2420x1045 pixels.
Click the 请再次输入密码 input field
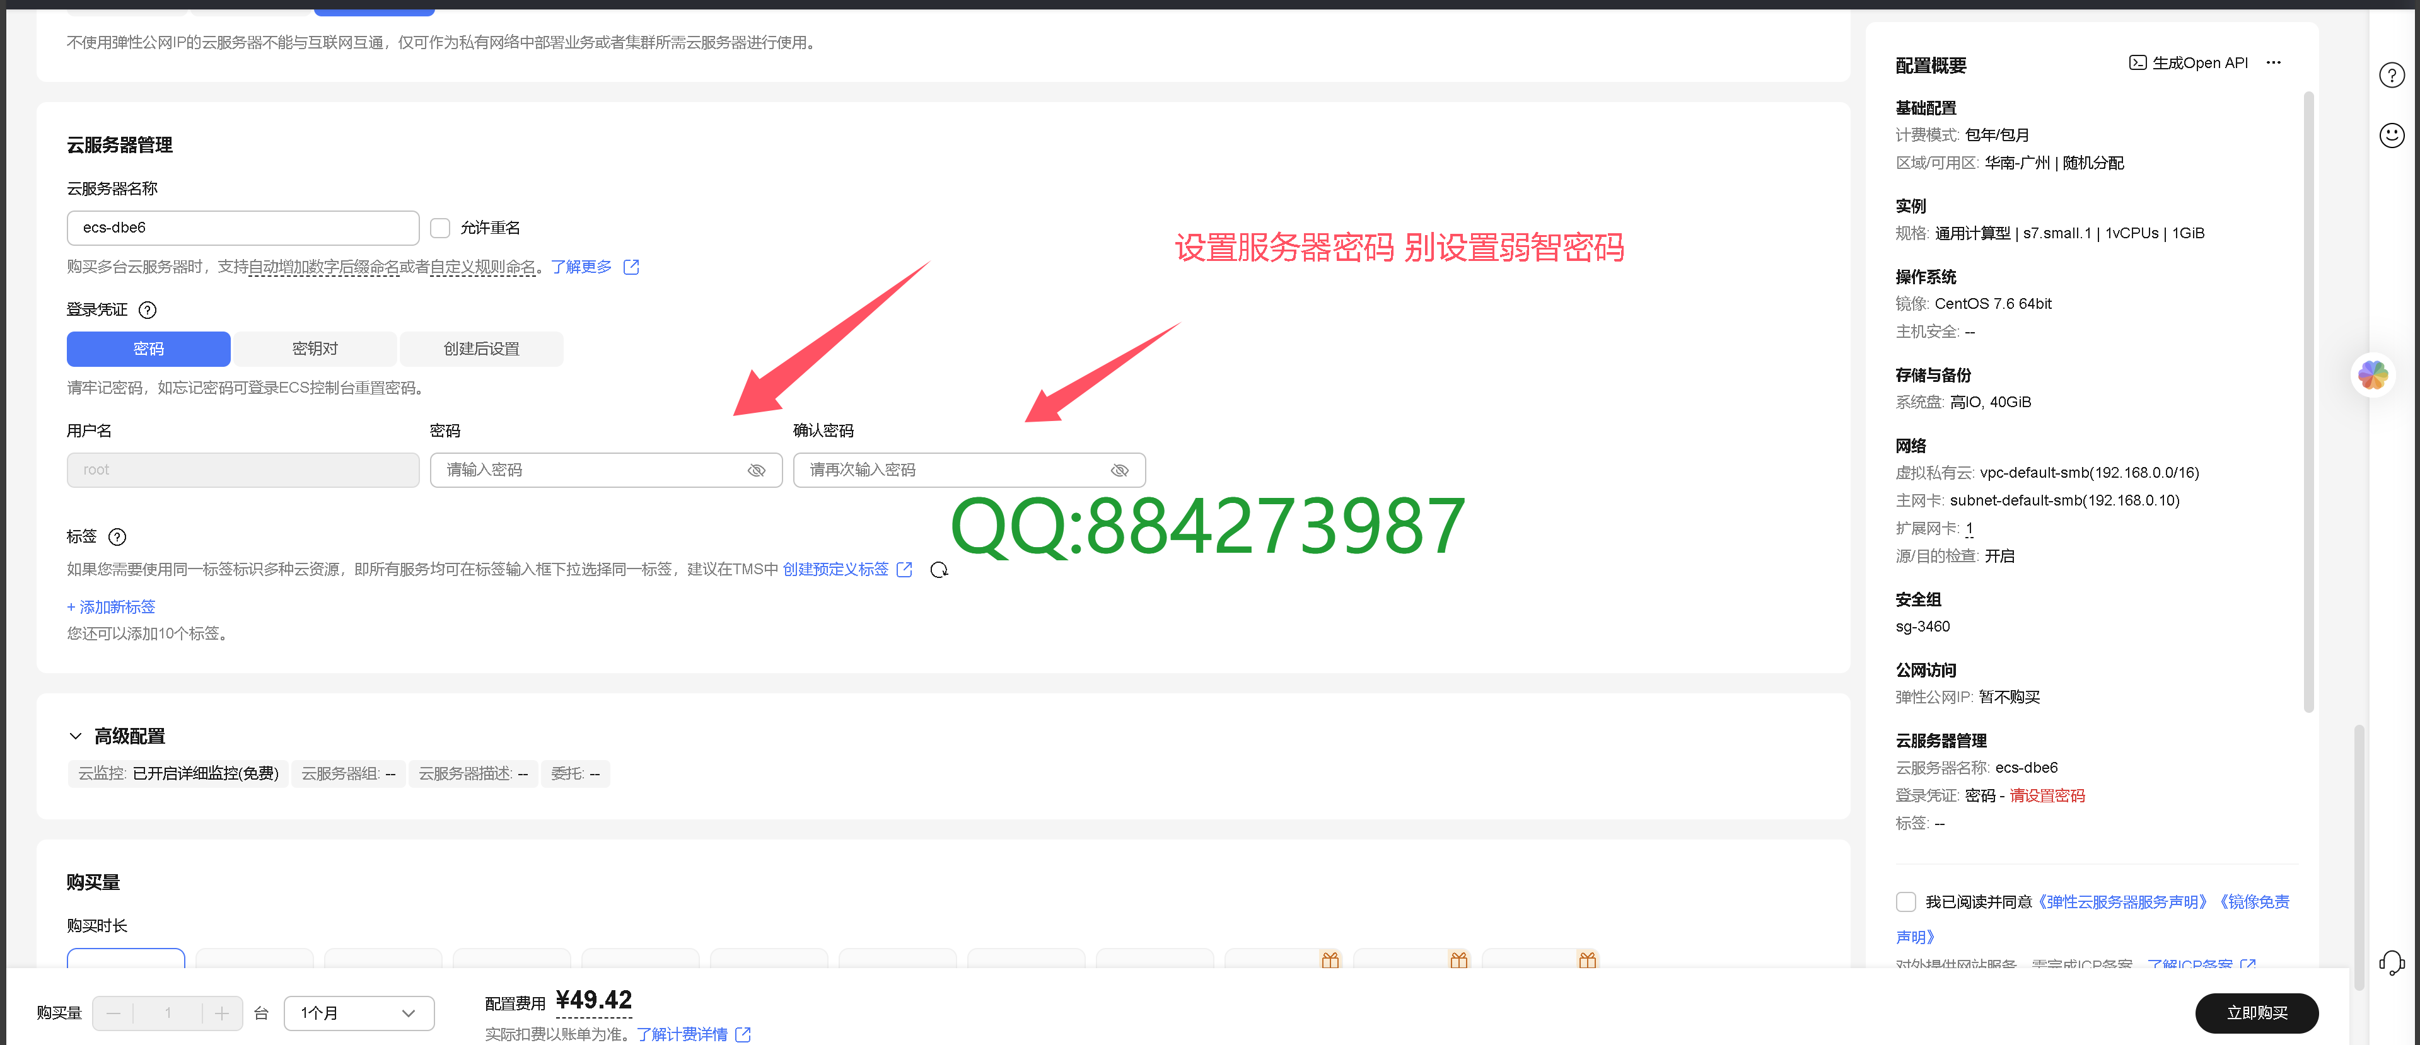(x=969, y=470)
